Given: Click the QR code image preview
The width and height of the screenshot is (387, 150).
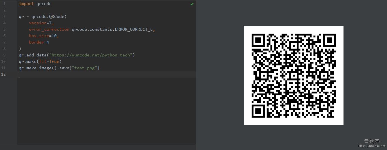Looking at the screenshot, I should point(294,76).
